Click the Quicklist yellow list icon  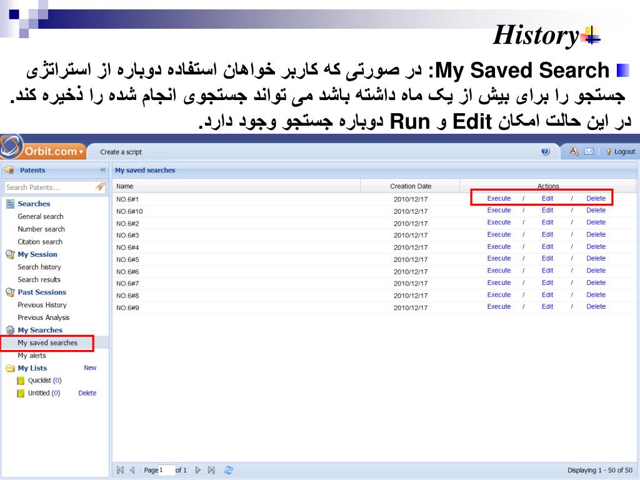[x=21, y=381]
